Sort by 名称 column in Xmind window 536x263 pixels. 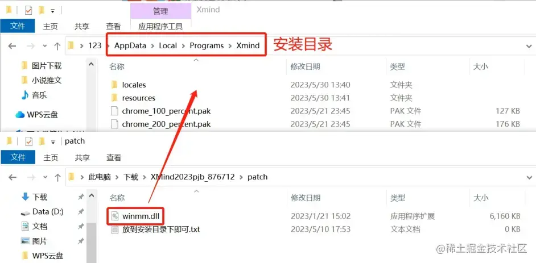pyautogui.click(x=117, y=66)
